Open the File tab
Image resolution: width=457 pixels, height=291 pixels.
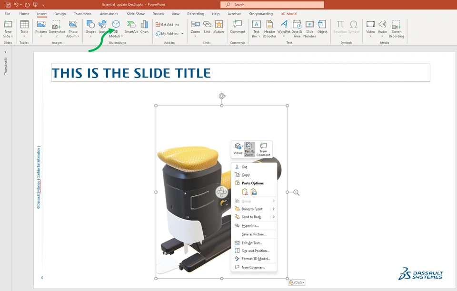7,14
